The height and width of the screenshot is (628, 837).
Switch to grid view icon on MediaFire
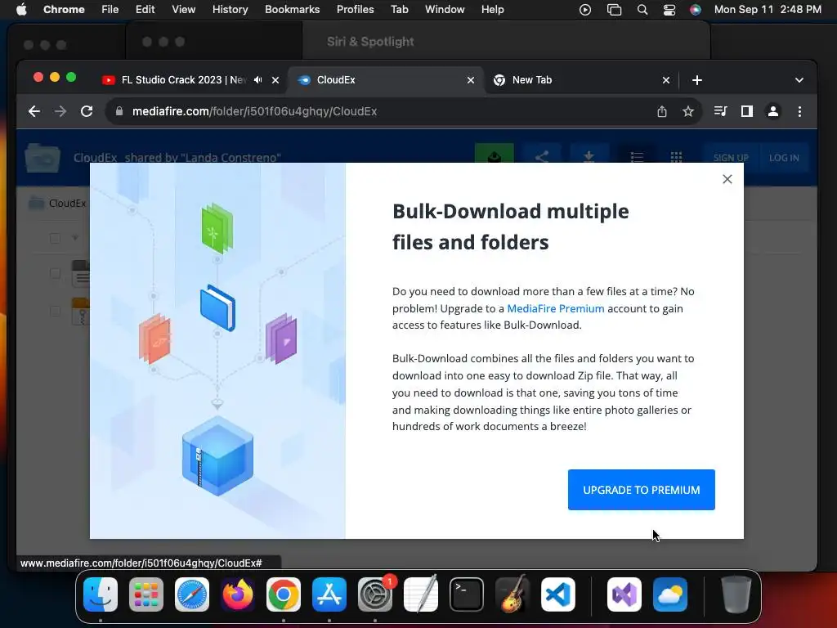[676, 157]
